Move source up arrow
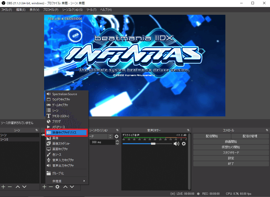Viewport: 270px width, 197px height. (65, 187)
